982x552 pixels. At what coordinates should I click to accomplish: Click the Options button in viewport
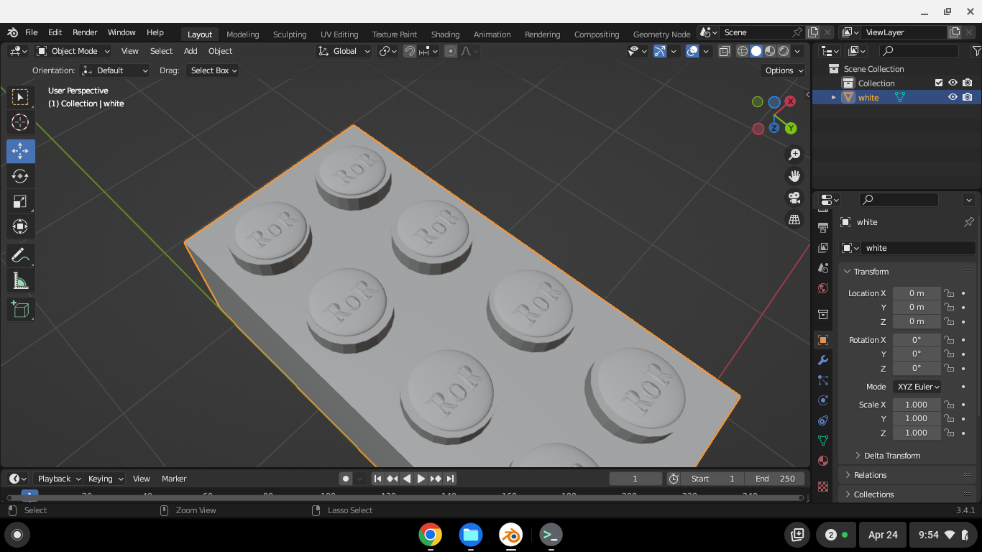[x=784, y=70]
